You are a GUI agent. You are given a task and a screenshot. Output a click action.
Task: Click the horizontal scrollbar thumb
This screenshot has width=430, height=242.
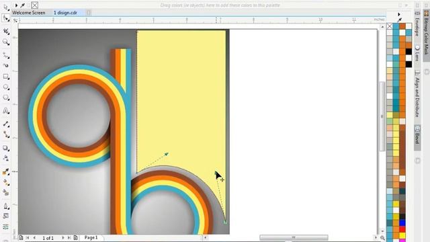click(x=294, y=237)
